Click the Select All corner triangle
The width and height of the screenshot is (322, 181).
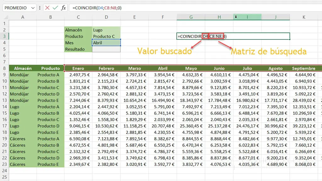4,17
